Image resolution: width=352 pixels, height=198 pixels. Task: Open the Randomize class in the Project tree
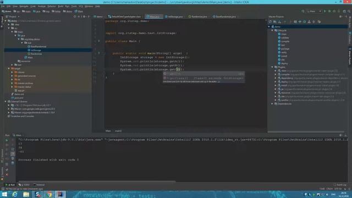tap(35, 54)
